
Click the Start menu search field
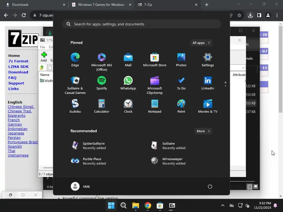(141, 24)
